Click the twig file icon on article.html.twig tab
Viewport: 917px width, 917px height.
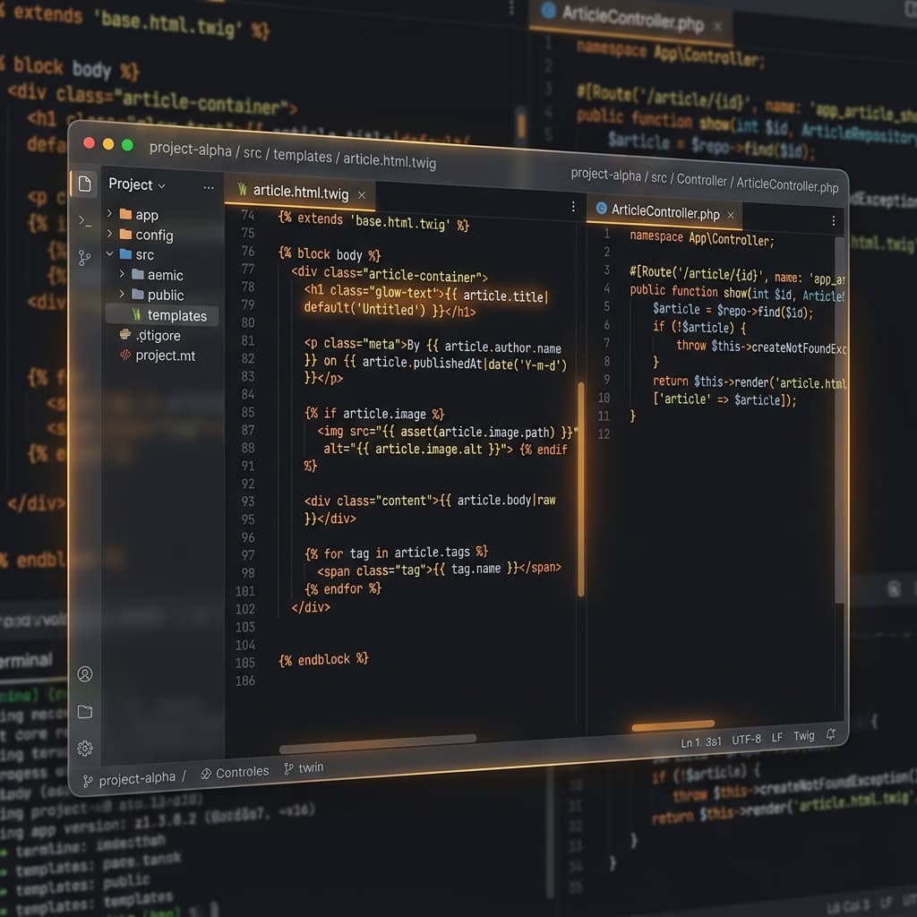coord(242,189)
